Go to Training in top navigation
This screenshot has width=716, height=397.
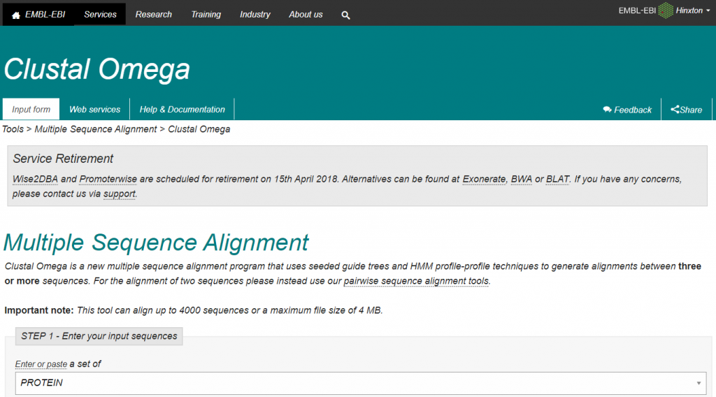(x=206, y=15)
